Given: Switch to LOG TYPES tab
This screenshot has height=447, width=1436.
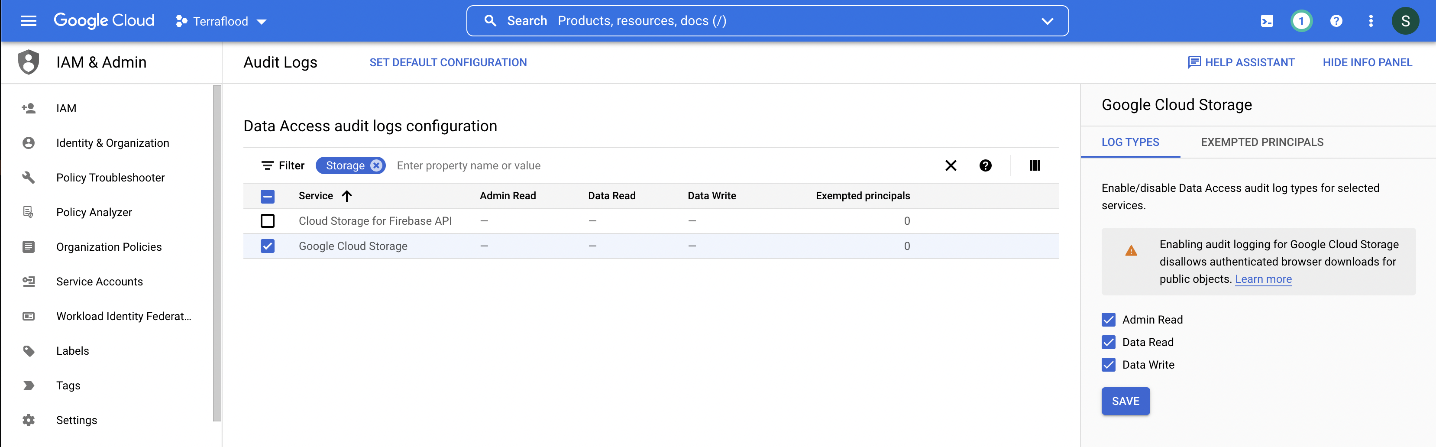Looking at the screenshot, I should pyautogui.click(x=1130, y=142).
